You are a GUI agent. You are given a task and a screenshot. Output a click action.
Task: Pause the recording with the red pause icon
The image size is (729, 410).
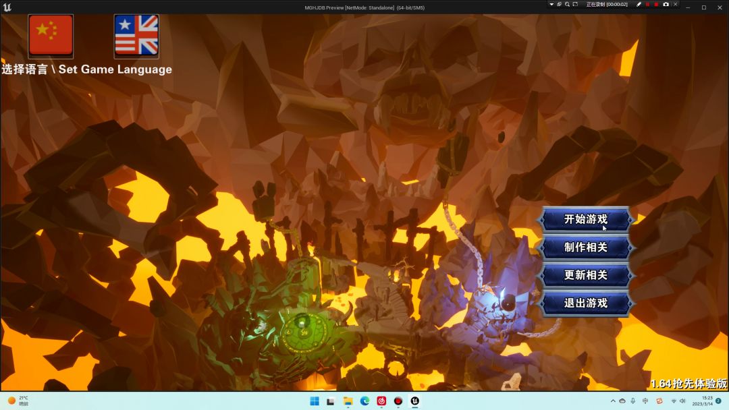pyautogui.click(x=647, y=5)
